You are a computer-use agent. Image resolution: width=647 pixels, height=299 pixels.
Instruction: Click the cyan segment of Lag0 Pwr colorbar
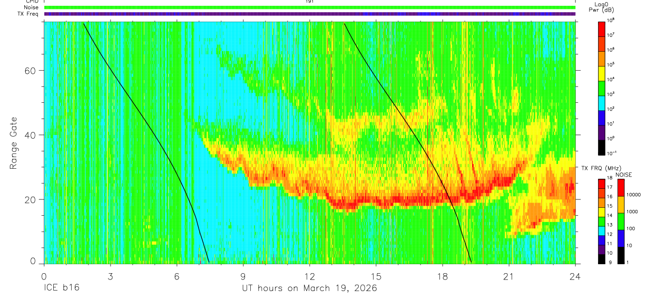click(602, 102)
